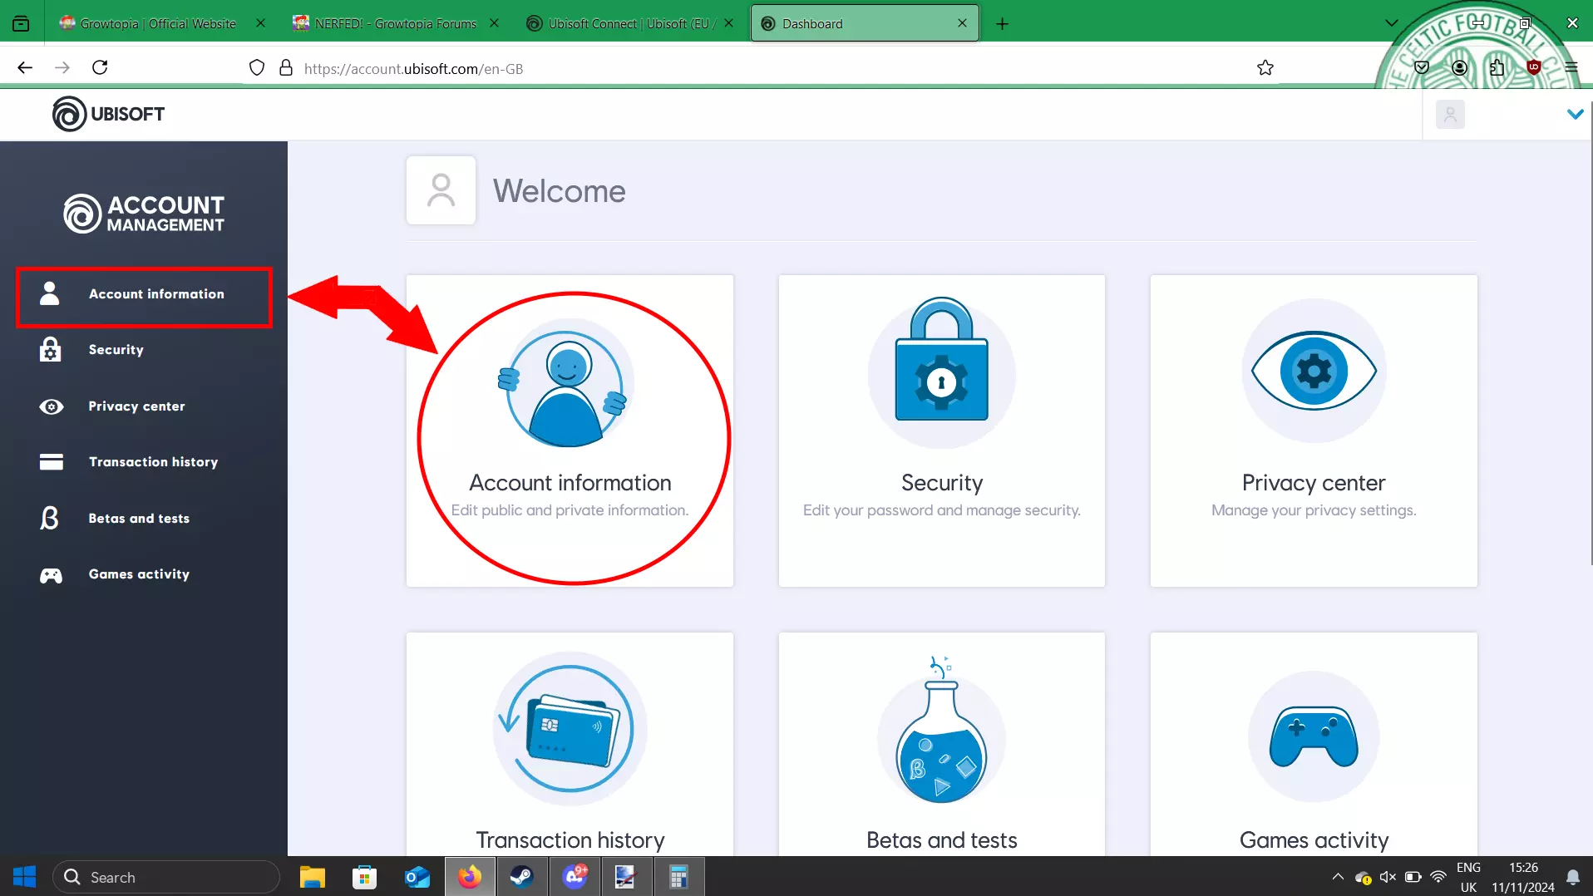Open the Firefox application menu
Screen dimensions: 1593x896
click(x=1571, y=68)
